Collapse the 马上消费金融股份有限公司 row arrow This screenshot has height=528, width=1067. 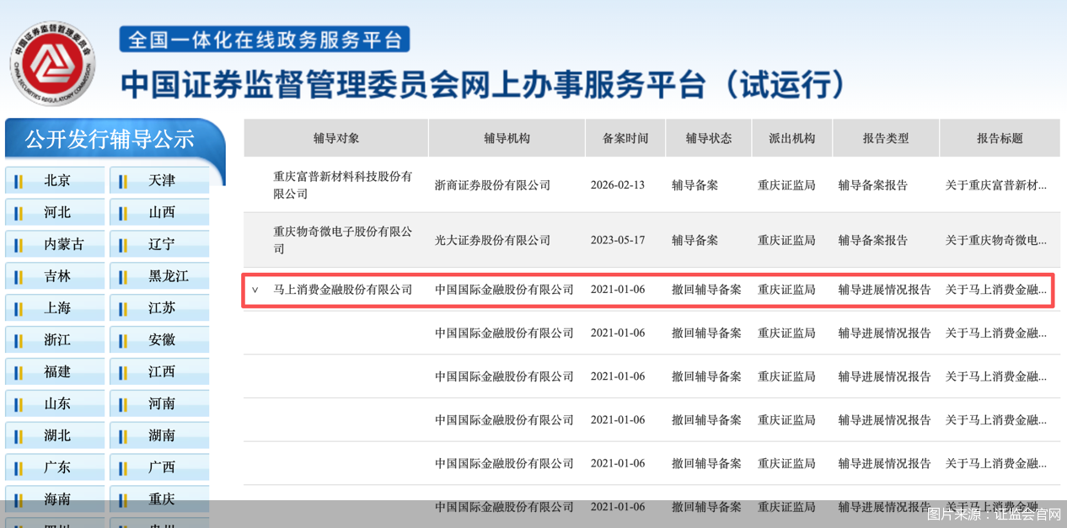point(255,290)
